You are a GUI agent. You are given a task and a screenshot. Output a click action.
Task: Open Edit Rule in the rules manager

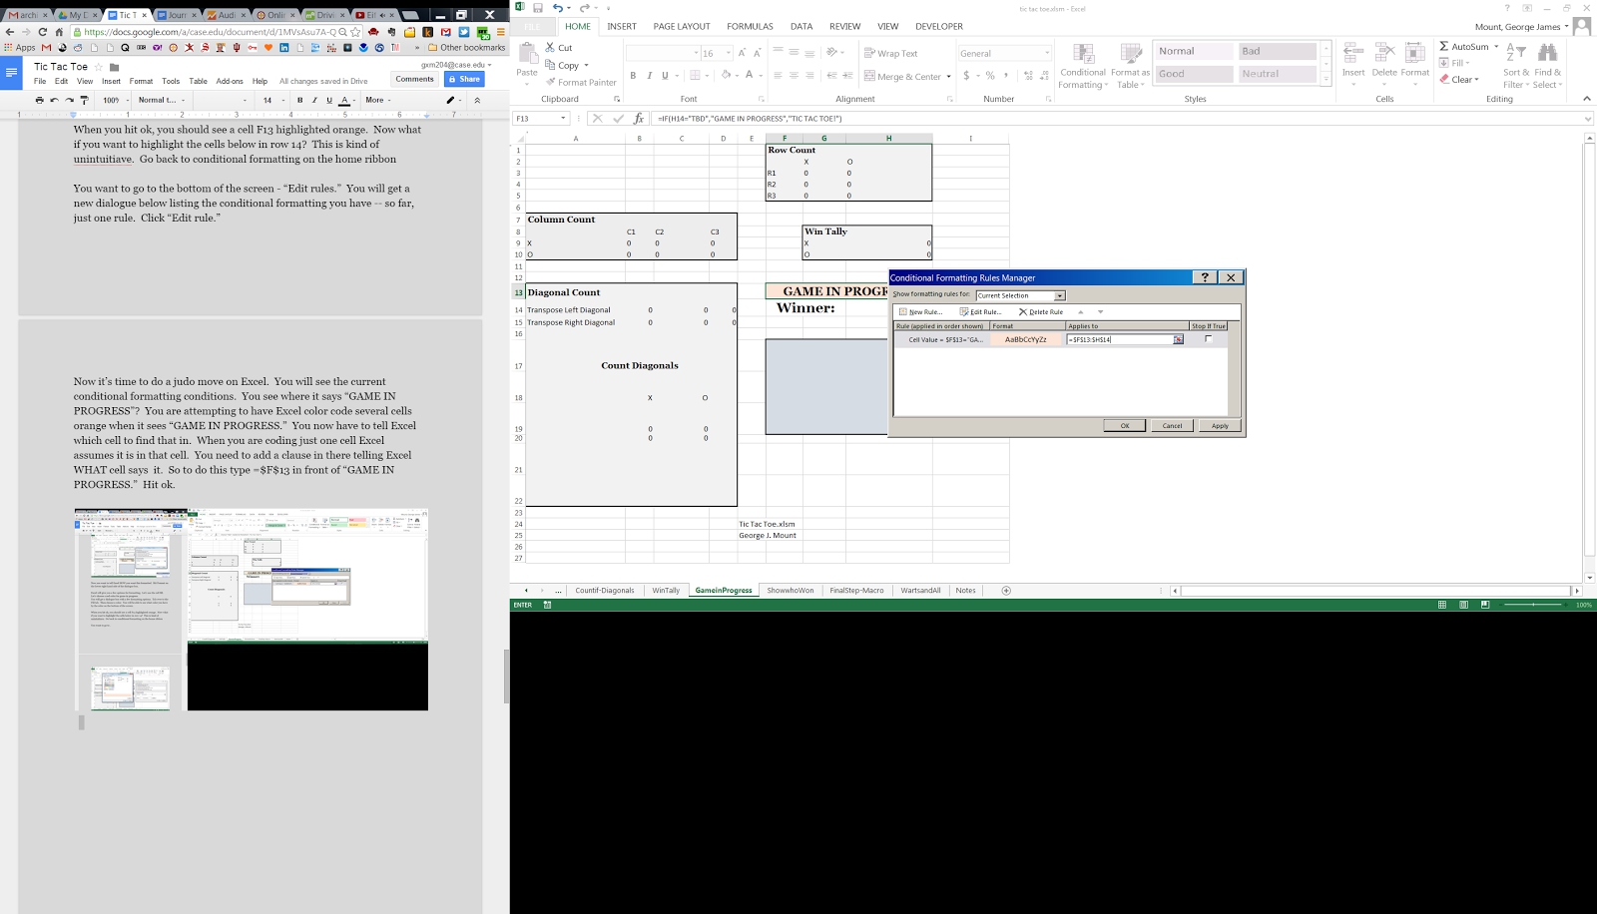(x=980, y=312)
